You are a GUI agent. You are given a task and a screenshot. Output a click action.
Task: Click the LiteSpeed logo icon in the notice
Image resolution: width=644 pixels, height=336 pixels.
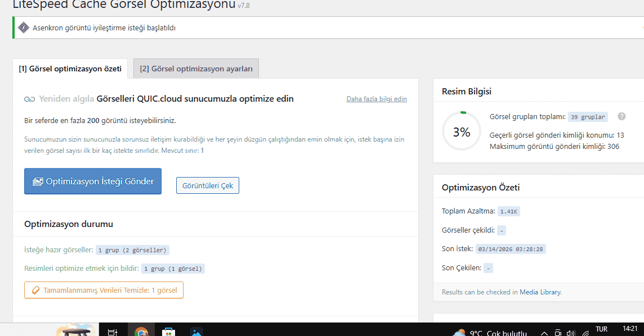point(23,28)
